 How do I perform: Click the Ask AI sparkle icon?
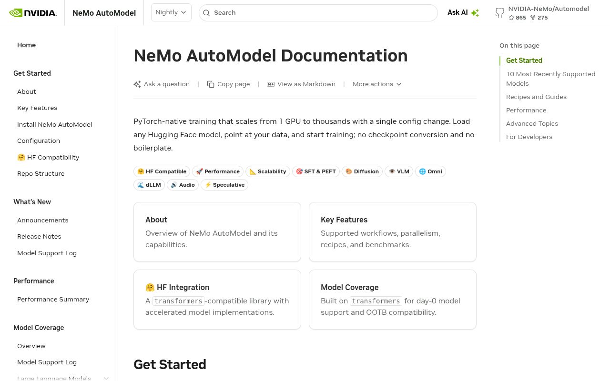pyautogui.click(x=475, y=13)
